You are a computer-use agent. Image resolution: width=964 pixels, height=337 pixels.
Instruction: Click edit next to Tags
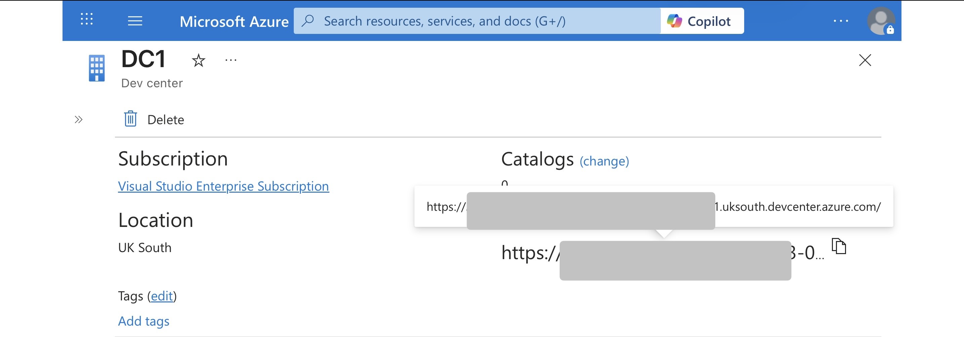(x=162, y=296)
